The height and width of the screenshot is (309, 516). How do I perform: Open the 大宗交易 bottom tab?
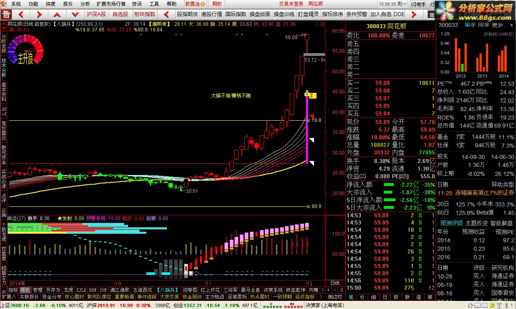169,297
